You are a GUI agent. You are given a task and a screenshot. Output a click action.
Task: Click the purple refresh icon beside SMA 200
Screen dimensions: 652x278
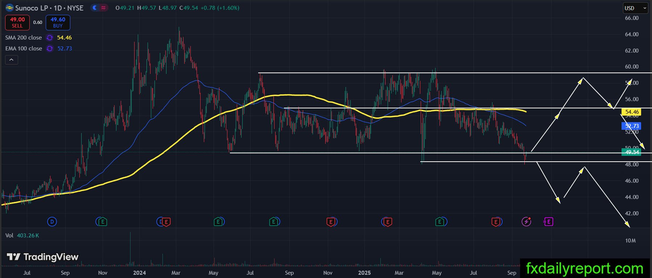coord(50,38)
